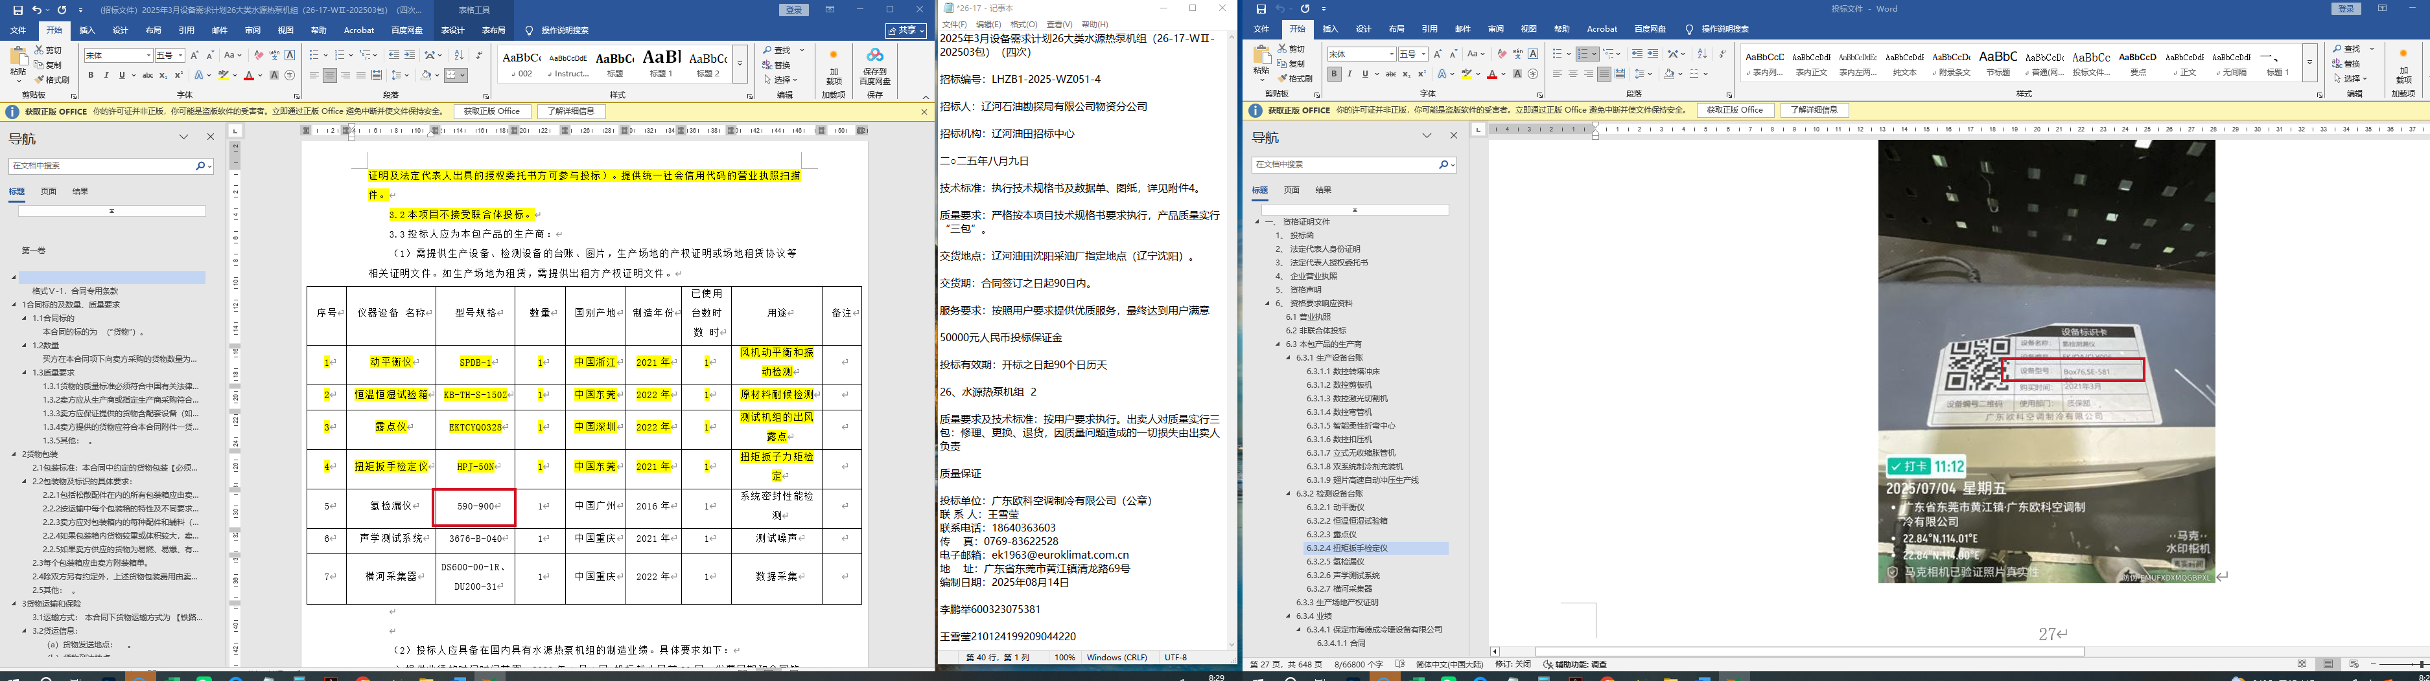Apply red font color in right Word
Viewport: 2430px width, 681px height.
1492,73
